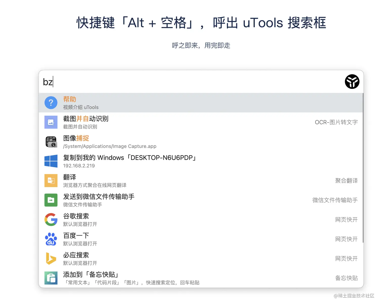Viewport: 382px width, 306px height.
Task: Click the 常用文本 代码片段 图片 description line
Action: coord(132,283)
